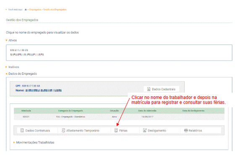This screenshot has height=156, width=238.
Task: Click the Gestão dos Empregados page heading
Action: click(22, 20)
